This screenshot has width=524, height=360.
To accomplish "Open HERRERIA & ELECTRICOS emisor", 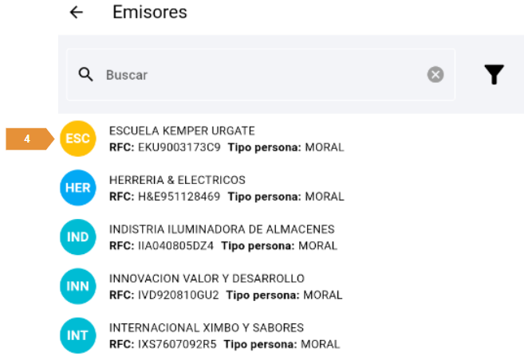I will (x=177, y=180).
